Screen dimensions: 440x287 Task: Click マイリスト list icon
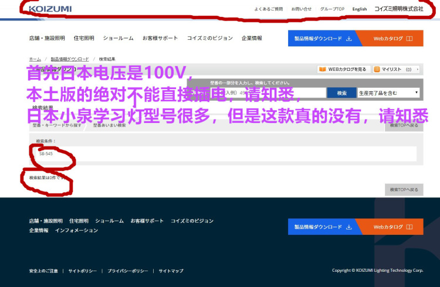pos(377,69)
